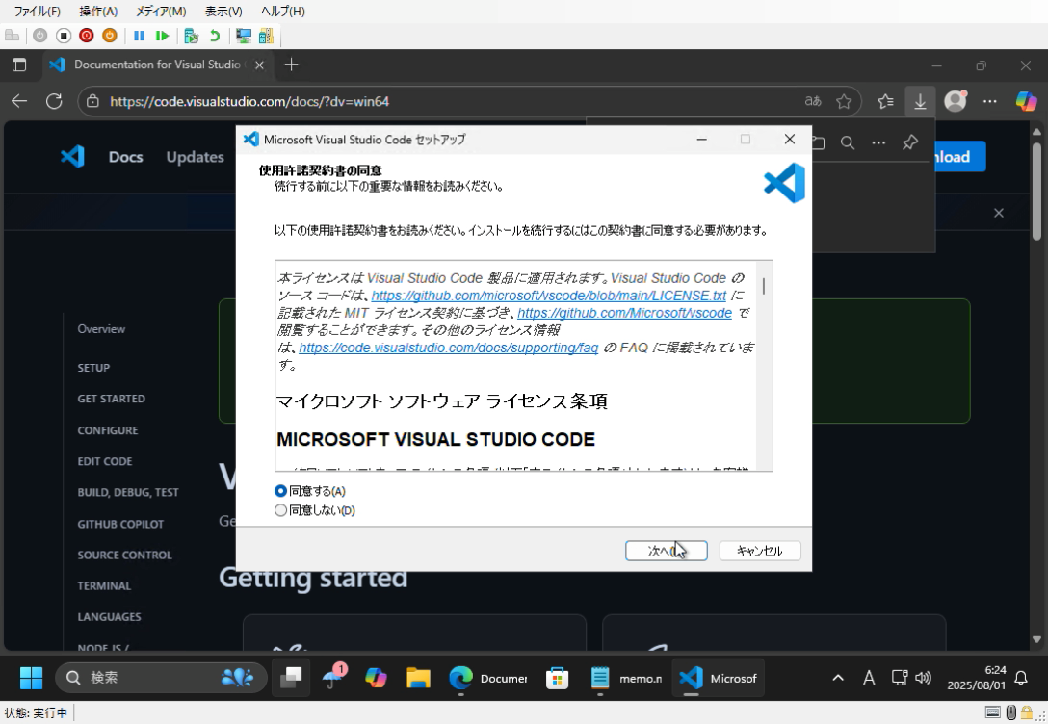Expand the hidden system tray icons chevron
The image size is (1048, 724).
[837, 678]
